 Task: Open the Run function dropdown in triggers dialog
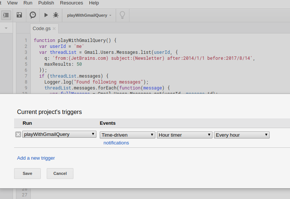click(x=59, y=134)
